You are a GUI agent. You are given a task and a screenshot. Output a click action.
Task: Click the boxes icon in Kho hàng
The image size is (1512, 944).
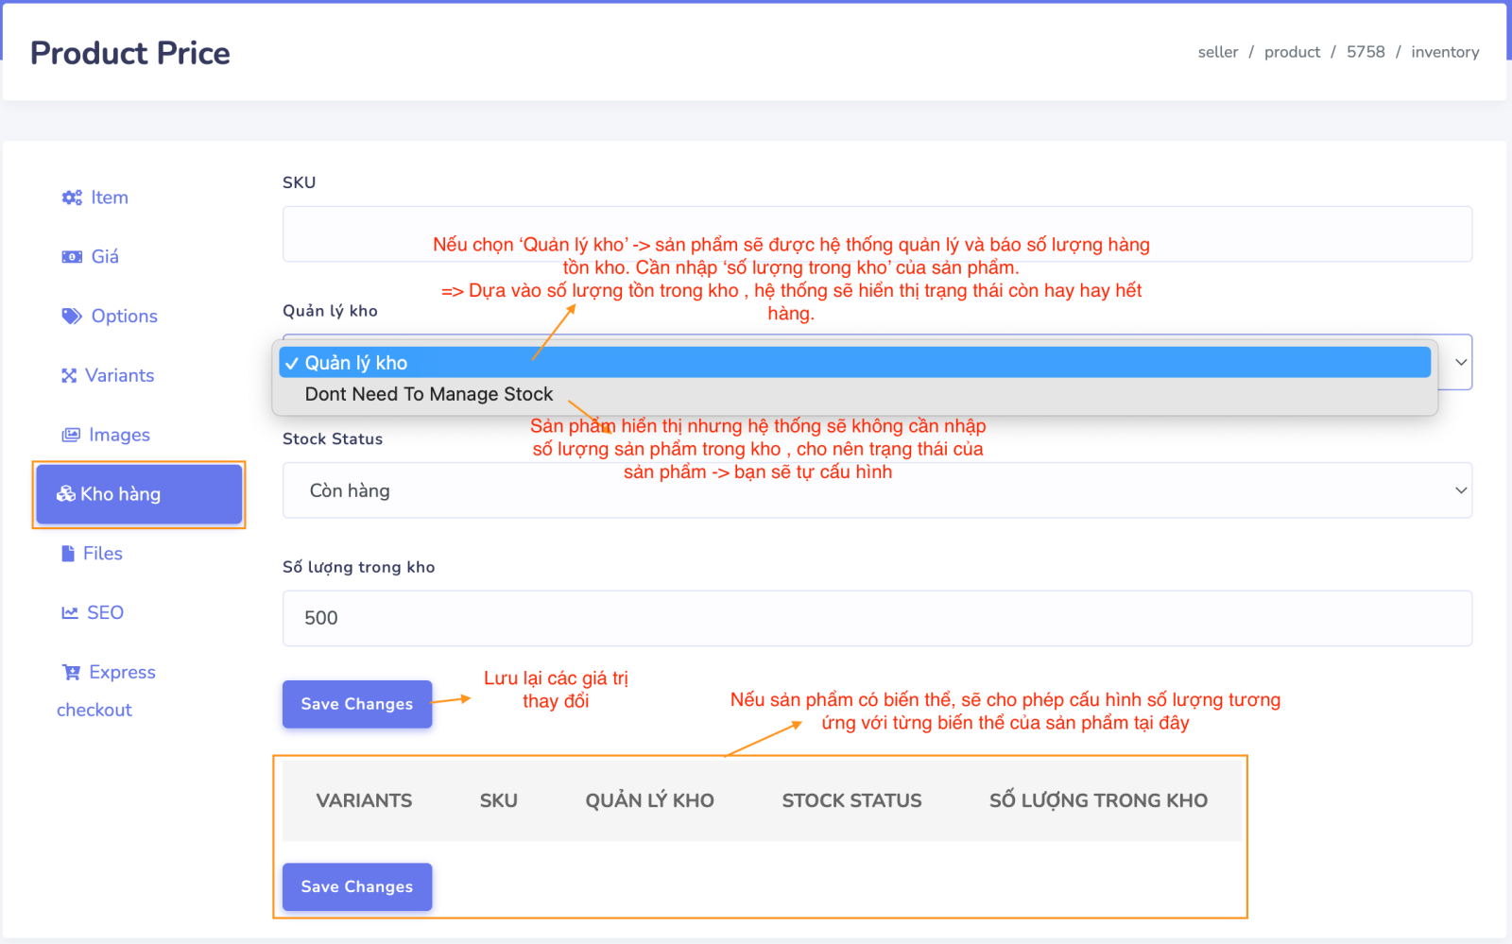(66, 494)
